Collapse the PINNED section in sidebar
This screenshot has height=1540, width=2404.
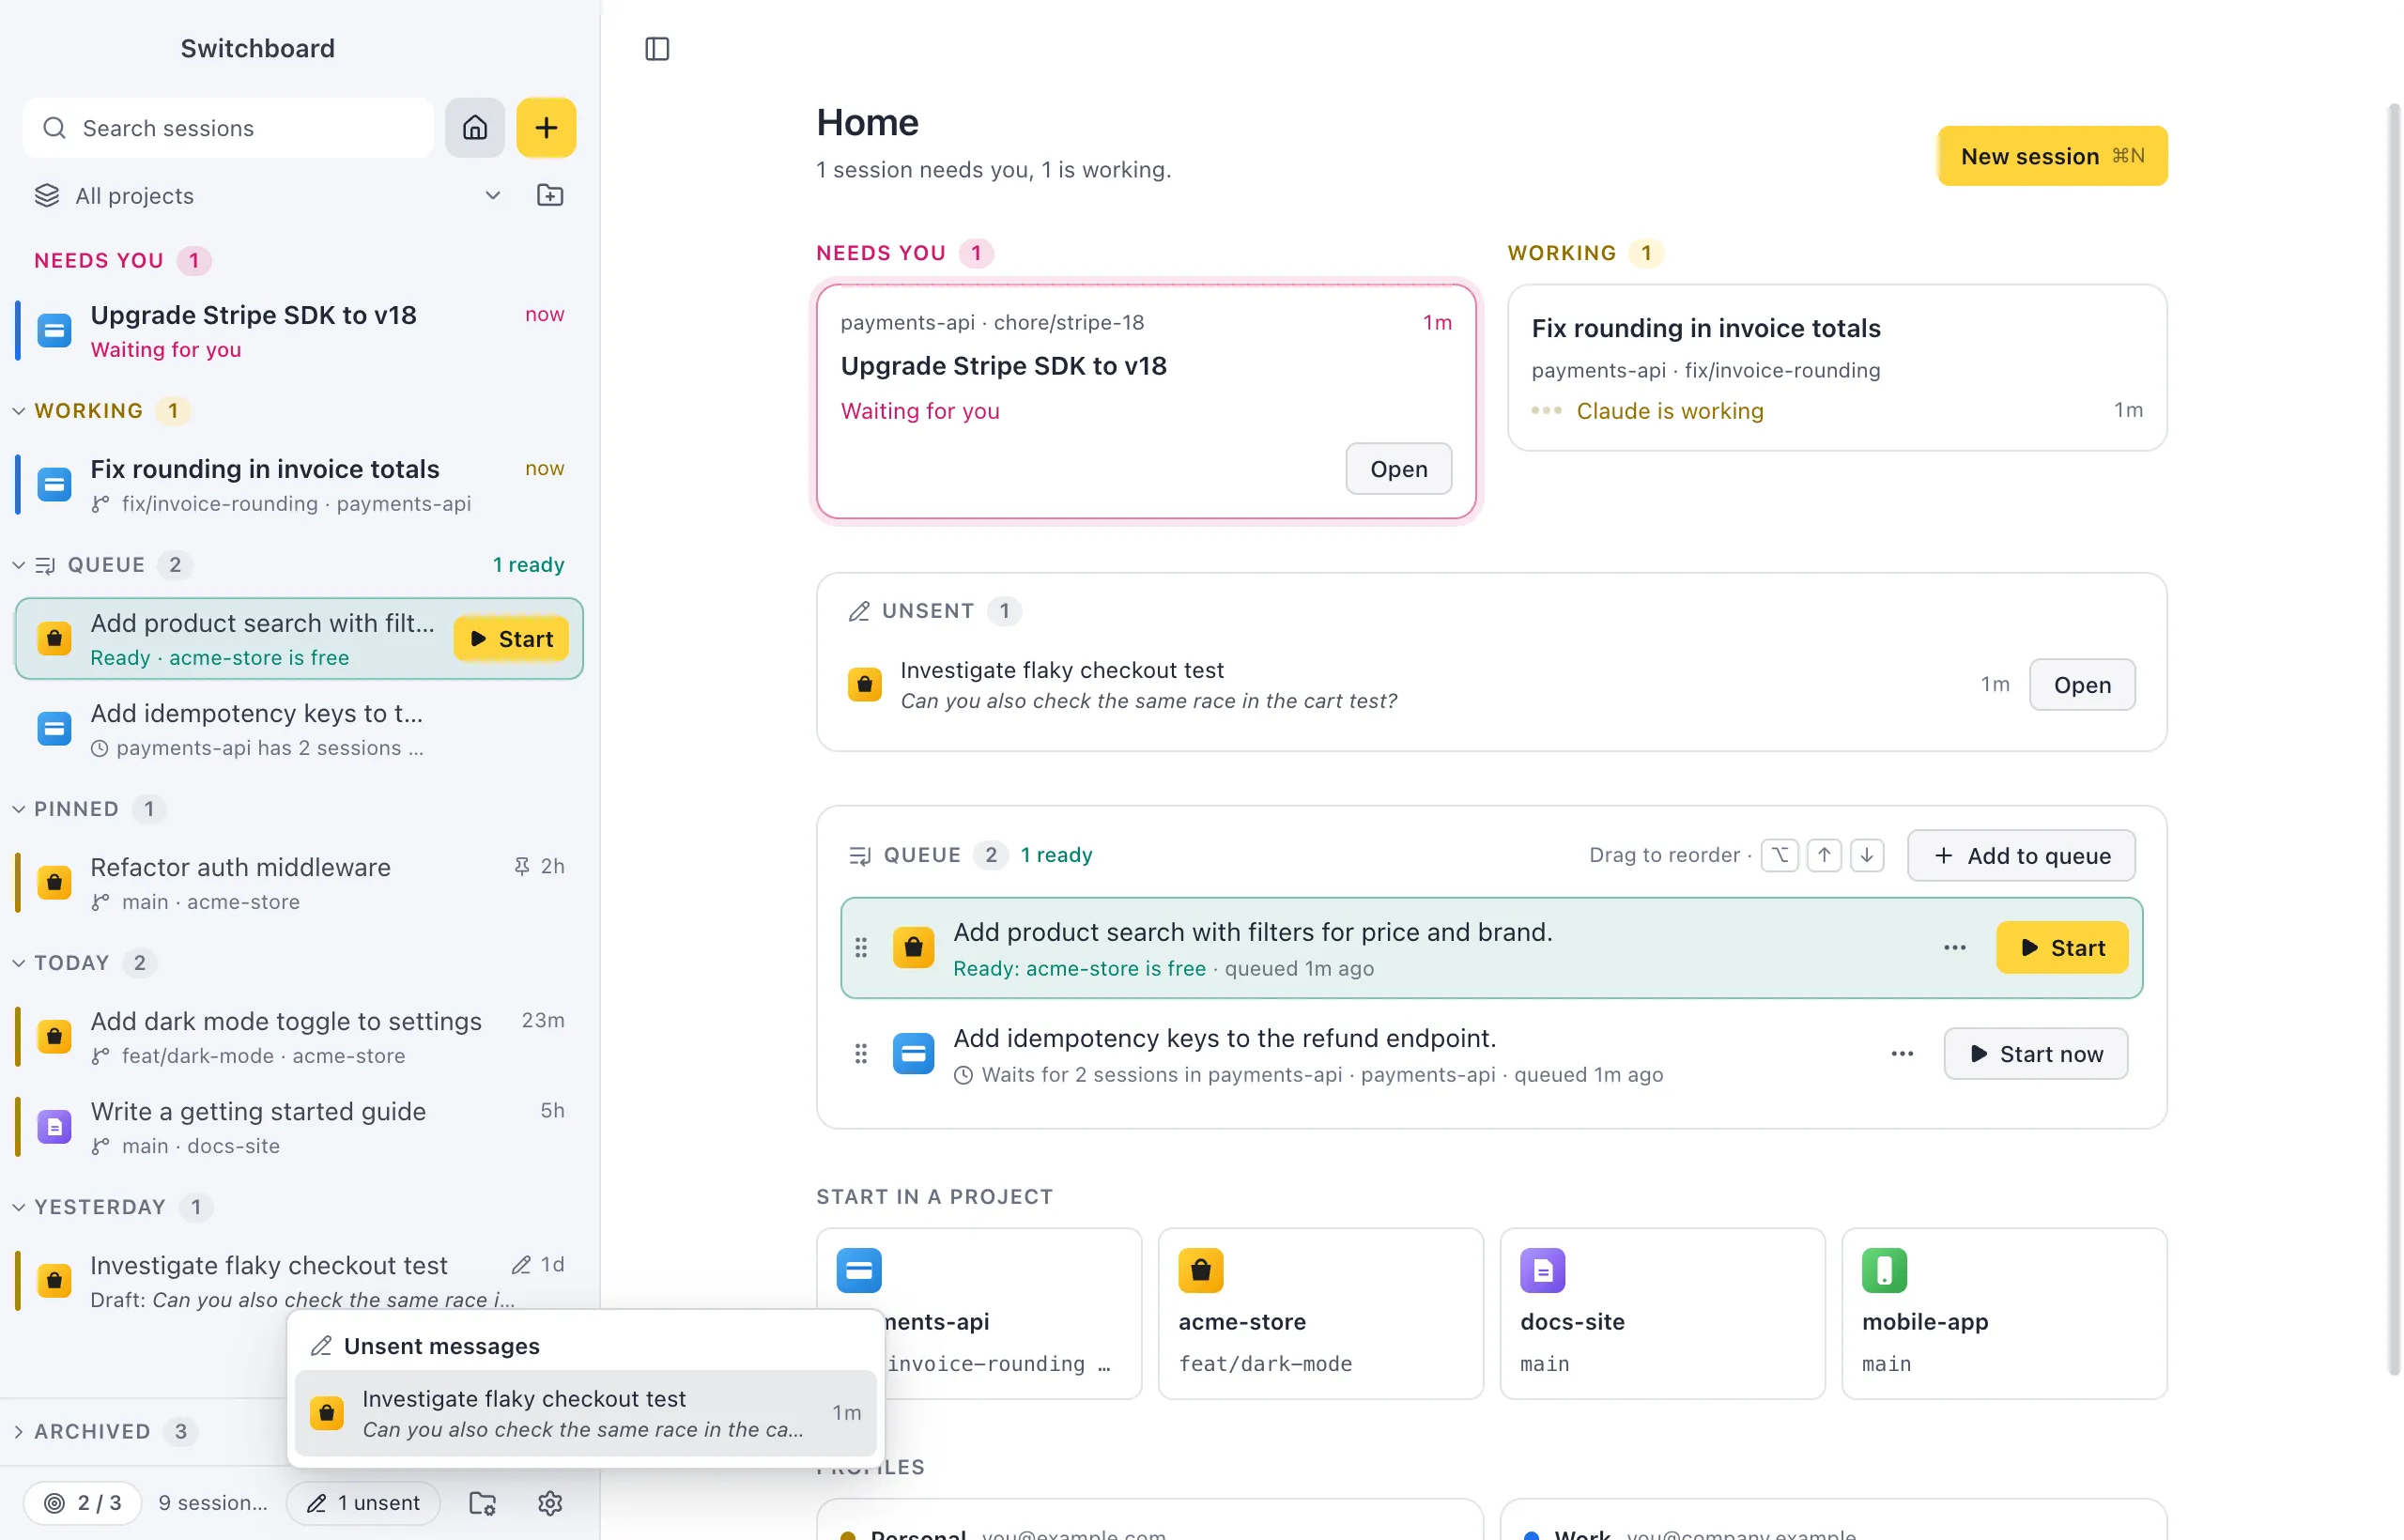[18, 809]
